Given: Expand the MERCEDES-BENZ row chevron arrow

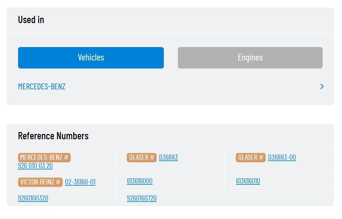Looking at the screenshot, I should [322, 87].
